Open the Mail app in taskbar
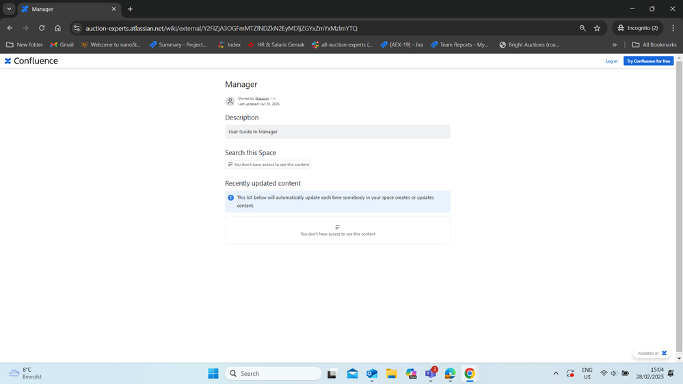Viewport: 683px width, 384px height. (352, 373)
